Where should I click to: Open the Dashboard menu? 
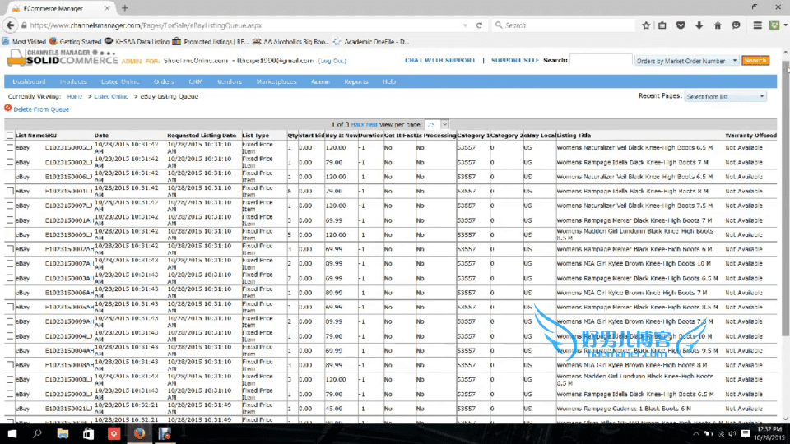[x=29, y=81]
